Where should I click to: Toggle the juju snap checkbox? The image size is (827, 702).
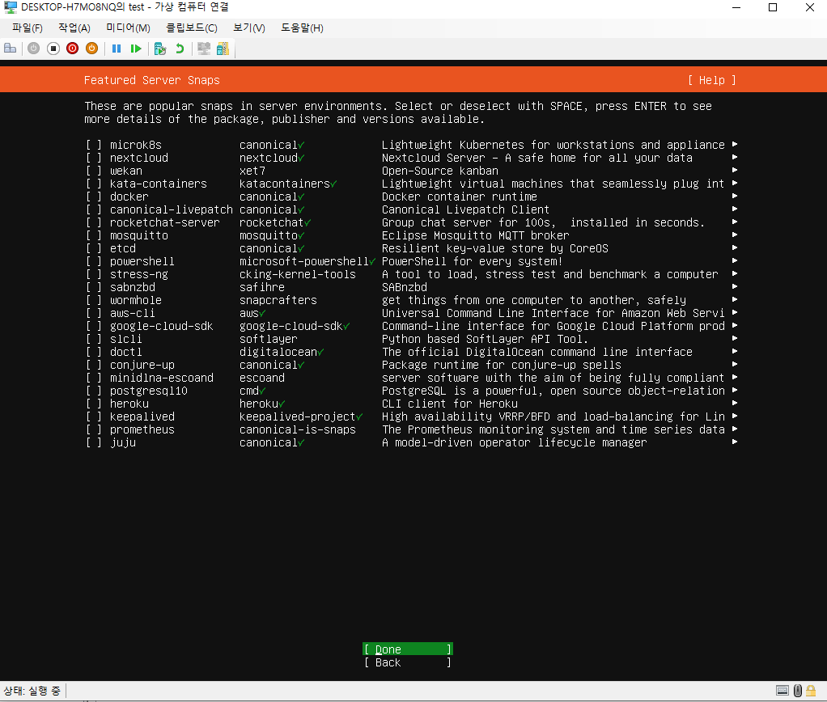pos(93,442)
